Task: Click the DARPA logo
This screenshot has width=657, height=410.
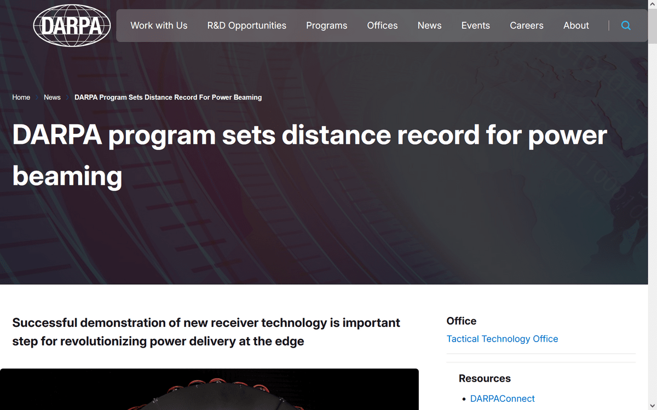Action: point(72,26)
